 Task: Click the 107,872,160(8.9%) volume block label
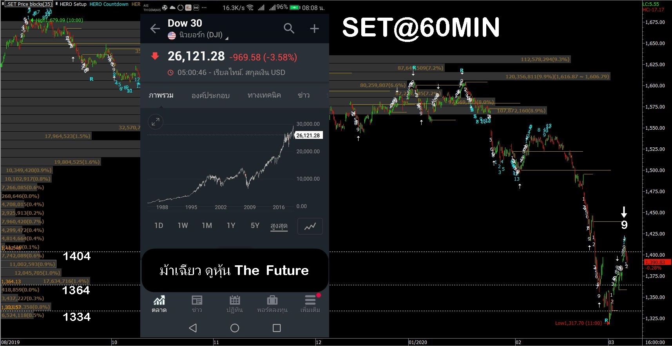point(521,111)
